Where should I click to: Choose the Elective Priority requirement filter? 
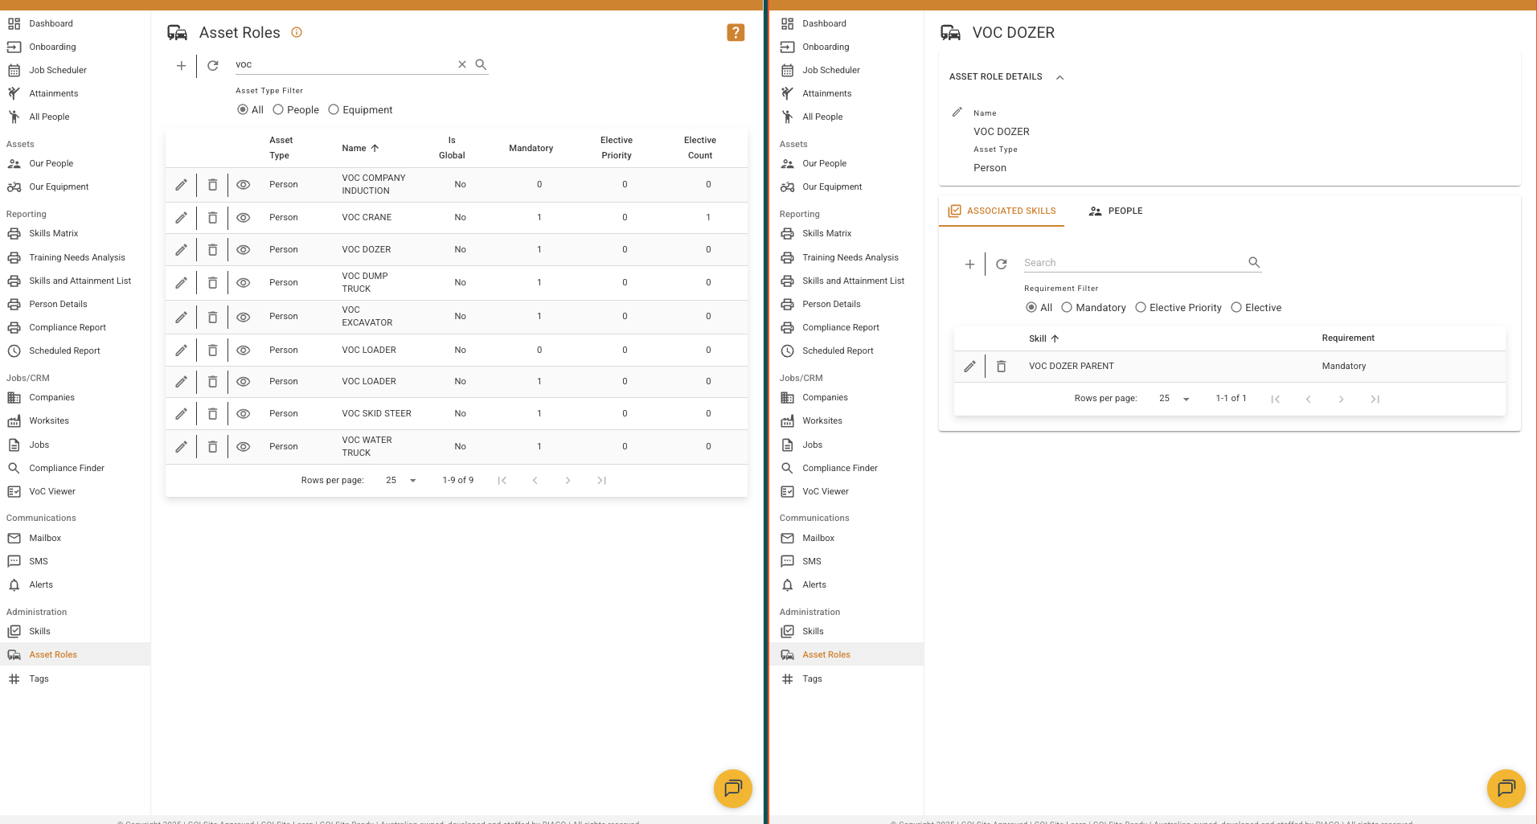1141,308
